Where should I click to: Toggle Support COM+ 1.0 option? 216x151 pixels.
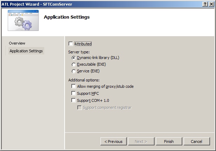(x=73, y=100)
